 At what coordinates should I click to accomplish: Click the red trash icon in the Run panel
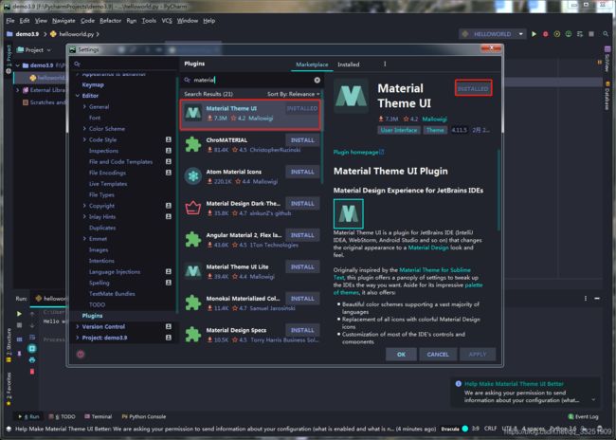[32, 371]
